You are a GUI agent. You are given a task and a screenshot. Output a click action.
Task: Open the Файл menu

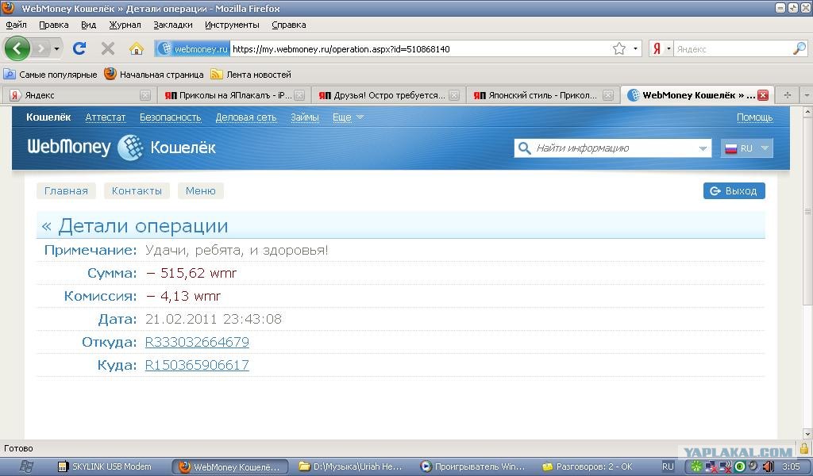tap(16, 25)
